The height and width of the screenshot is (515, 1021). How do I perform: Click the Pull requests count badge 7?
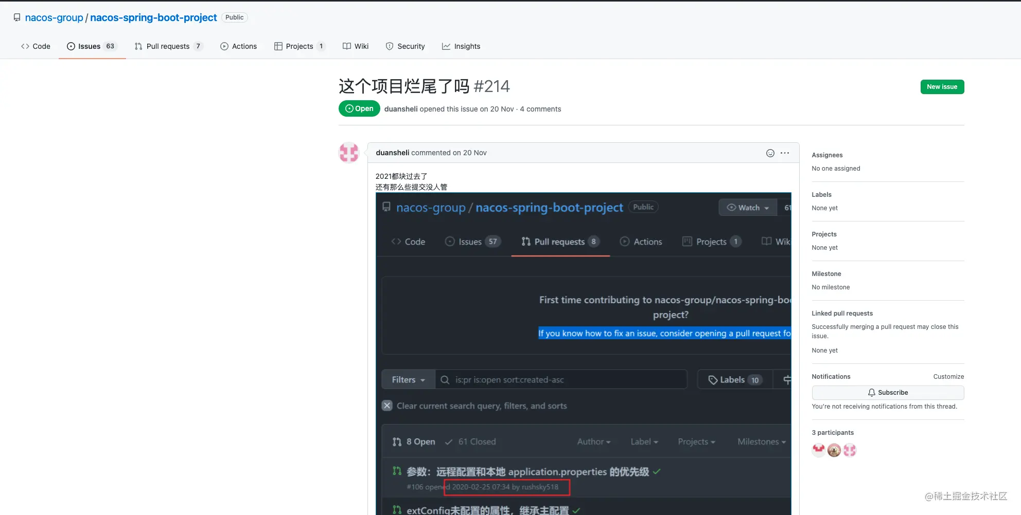point(198,46)
